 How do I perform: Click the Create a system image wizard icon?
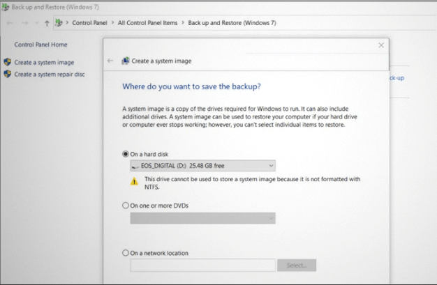(126, 61)
